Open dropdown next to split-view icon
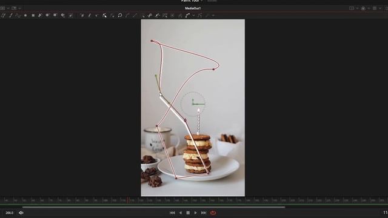This screenshot has height=218, width=388. pyautogui.click(x=357, y=8)
